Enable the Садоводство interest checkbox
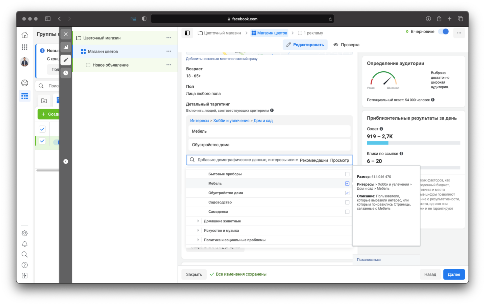485x305 pixels. click(347, 202)
